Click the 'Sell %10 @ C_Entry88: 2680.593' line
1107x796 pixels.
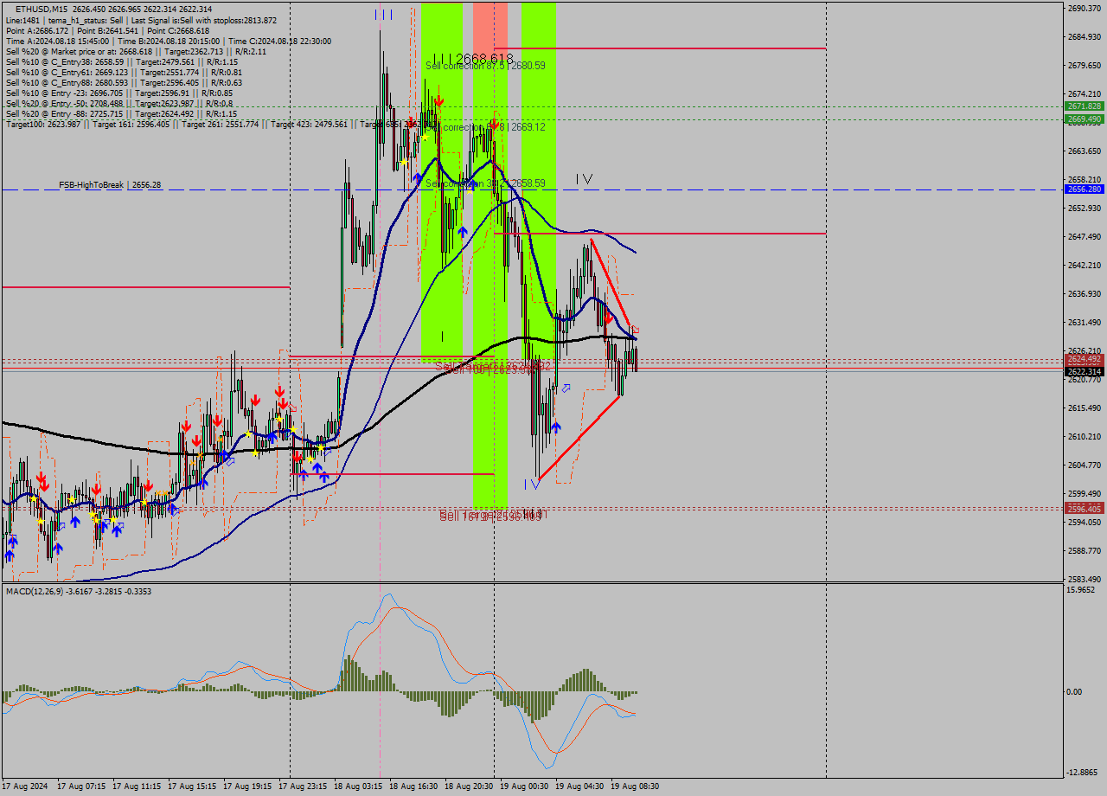(124, 82)
